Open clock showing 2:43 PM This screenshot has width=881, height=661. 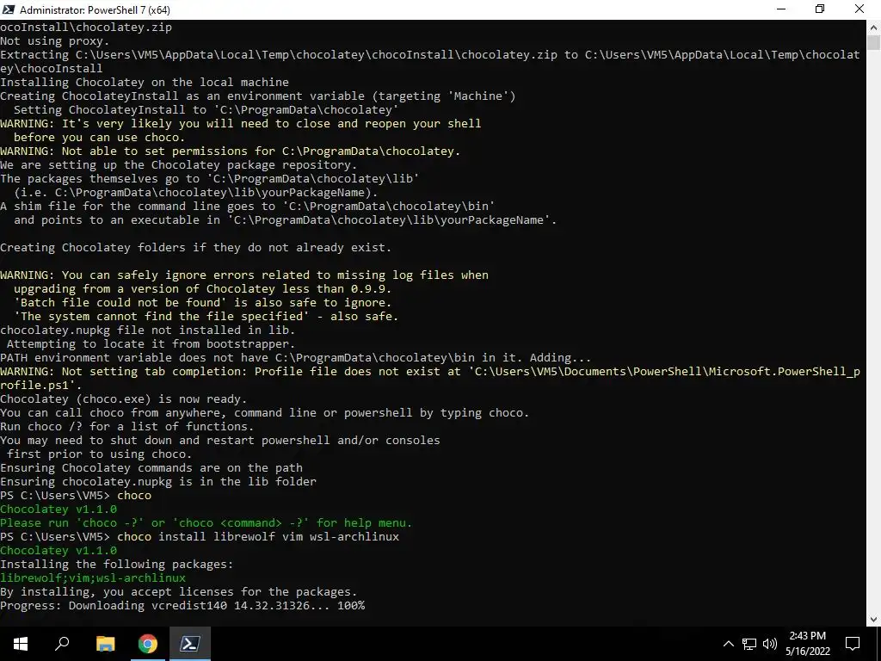807,644
